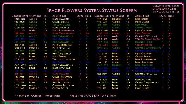Viewport: 186px width, 104px height.
Task: Select coordinates 155 : 180
Action: coord(19,33)
